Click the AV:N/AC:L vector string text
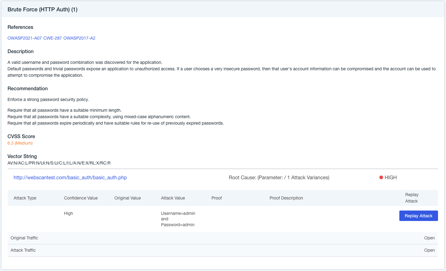The width and height of the screenshot is (446, 271). coord(59,163)
